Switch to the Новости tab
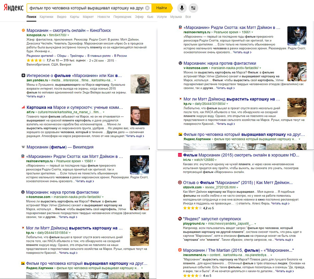The height and width of the screenshot is (279, 314). point(104,17)
